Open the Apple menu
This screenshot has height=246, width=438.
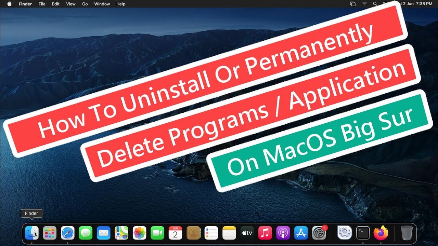pos(9,4)
